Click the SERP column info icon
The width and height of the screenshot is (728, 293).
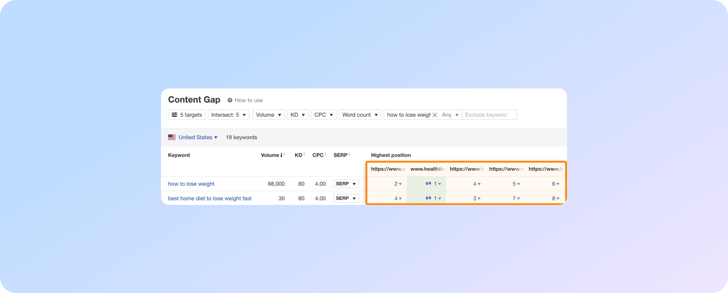pos(349,154)
